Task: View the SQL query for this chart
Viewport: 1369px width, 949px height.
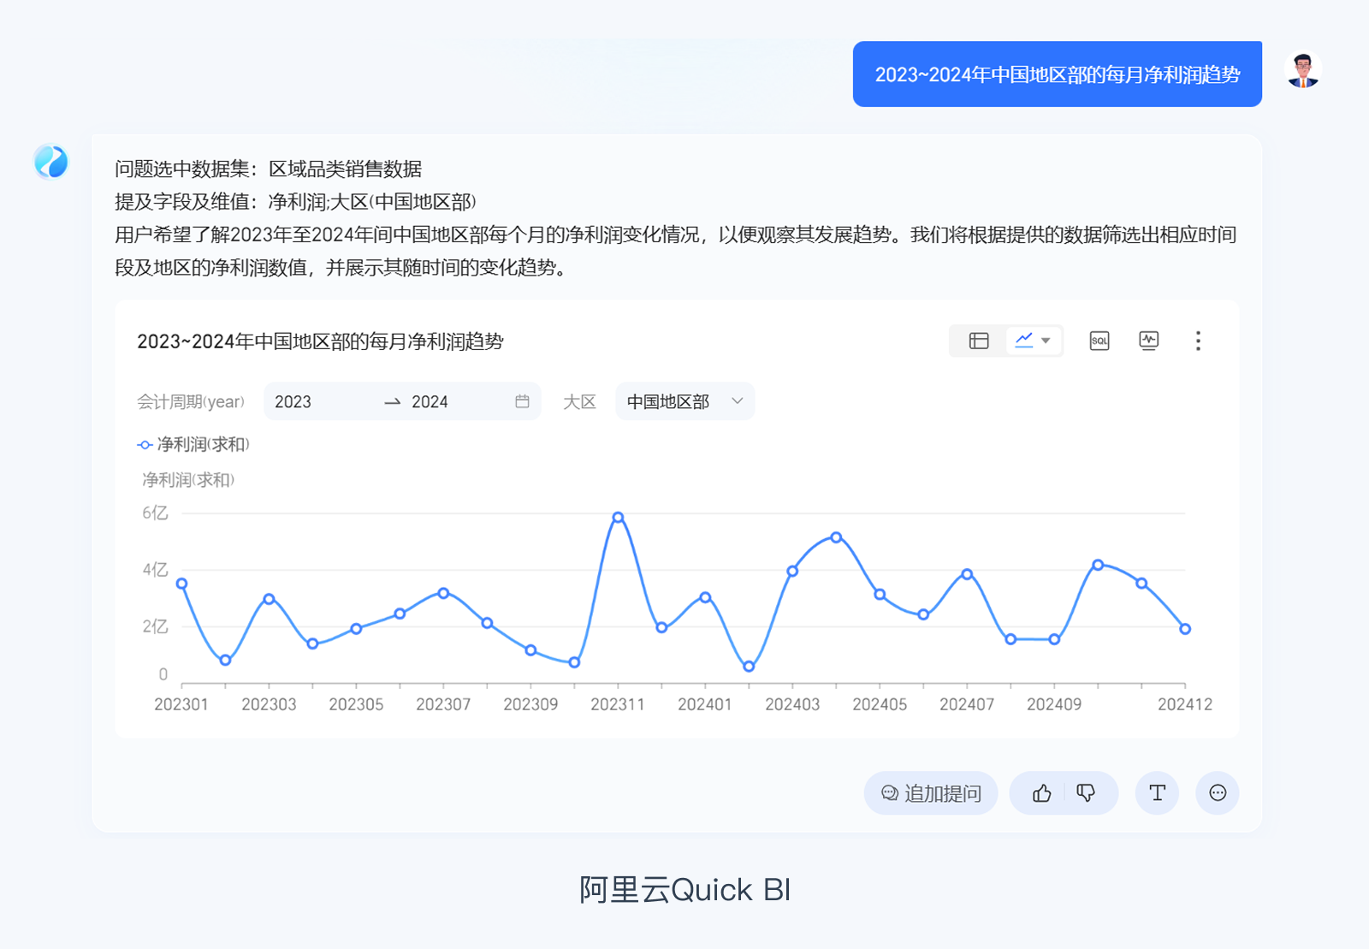Action: [1099, 341]
